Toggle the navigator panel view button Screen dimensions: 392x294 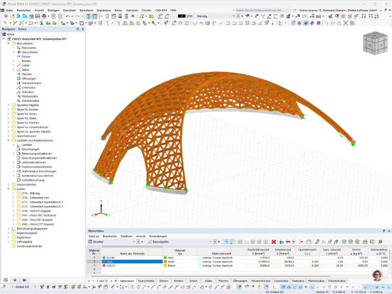tap(89, 16)
